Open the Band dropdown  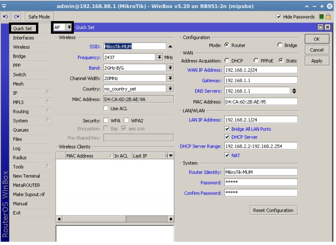click(x=171, y=68)
